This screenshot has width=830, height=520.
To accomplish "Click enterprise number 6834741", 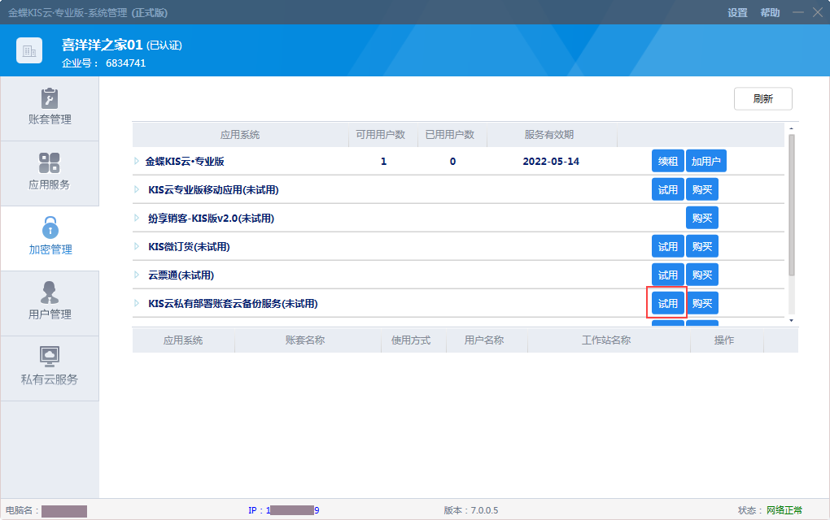I will pyautogui.click(x=125, y=63).
